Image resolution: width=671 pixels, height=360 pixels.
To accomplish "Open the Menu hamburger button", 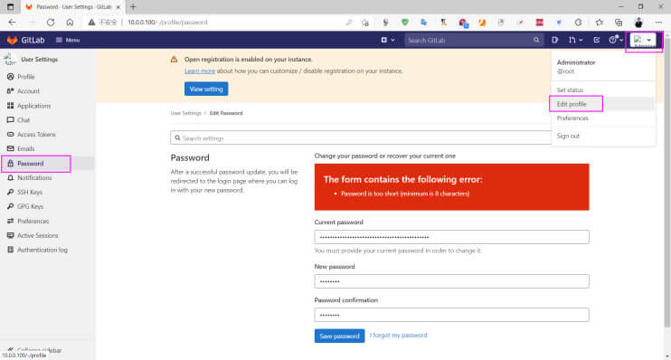I will [68, 40].
